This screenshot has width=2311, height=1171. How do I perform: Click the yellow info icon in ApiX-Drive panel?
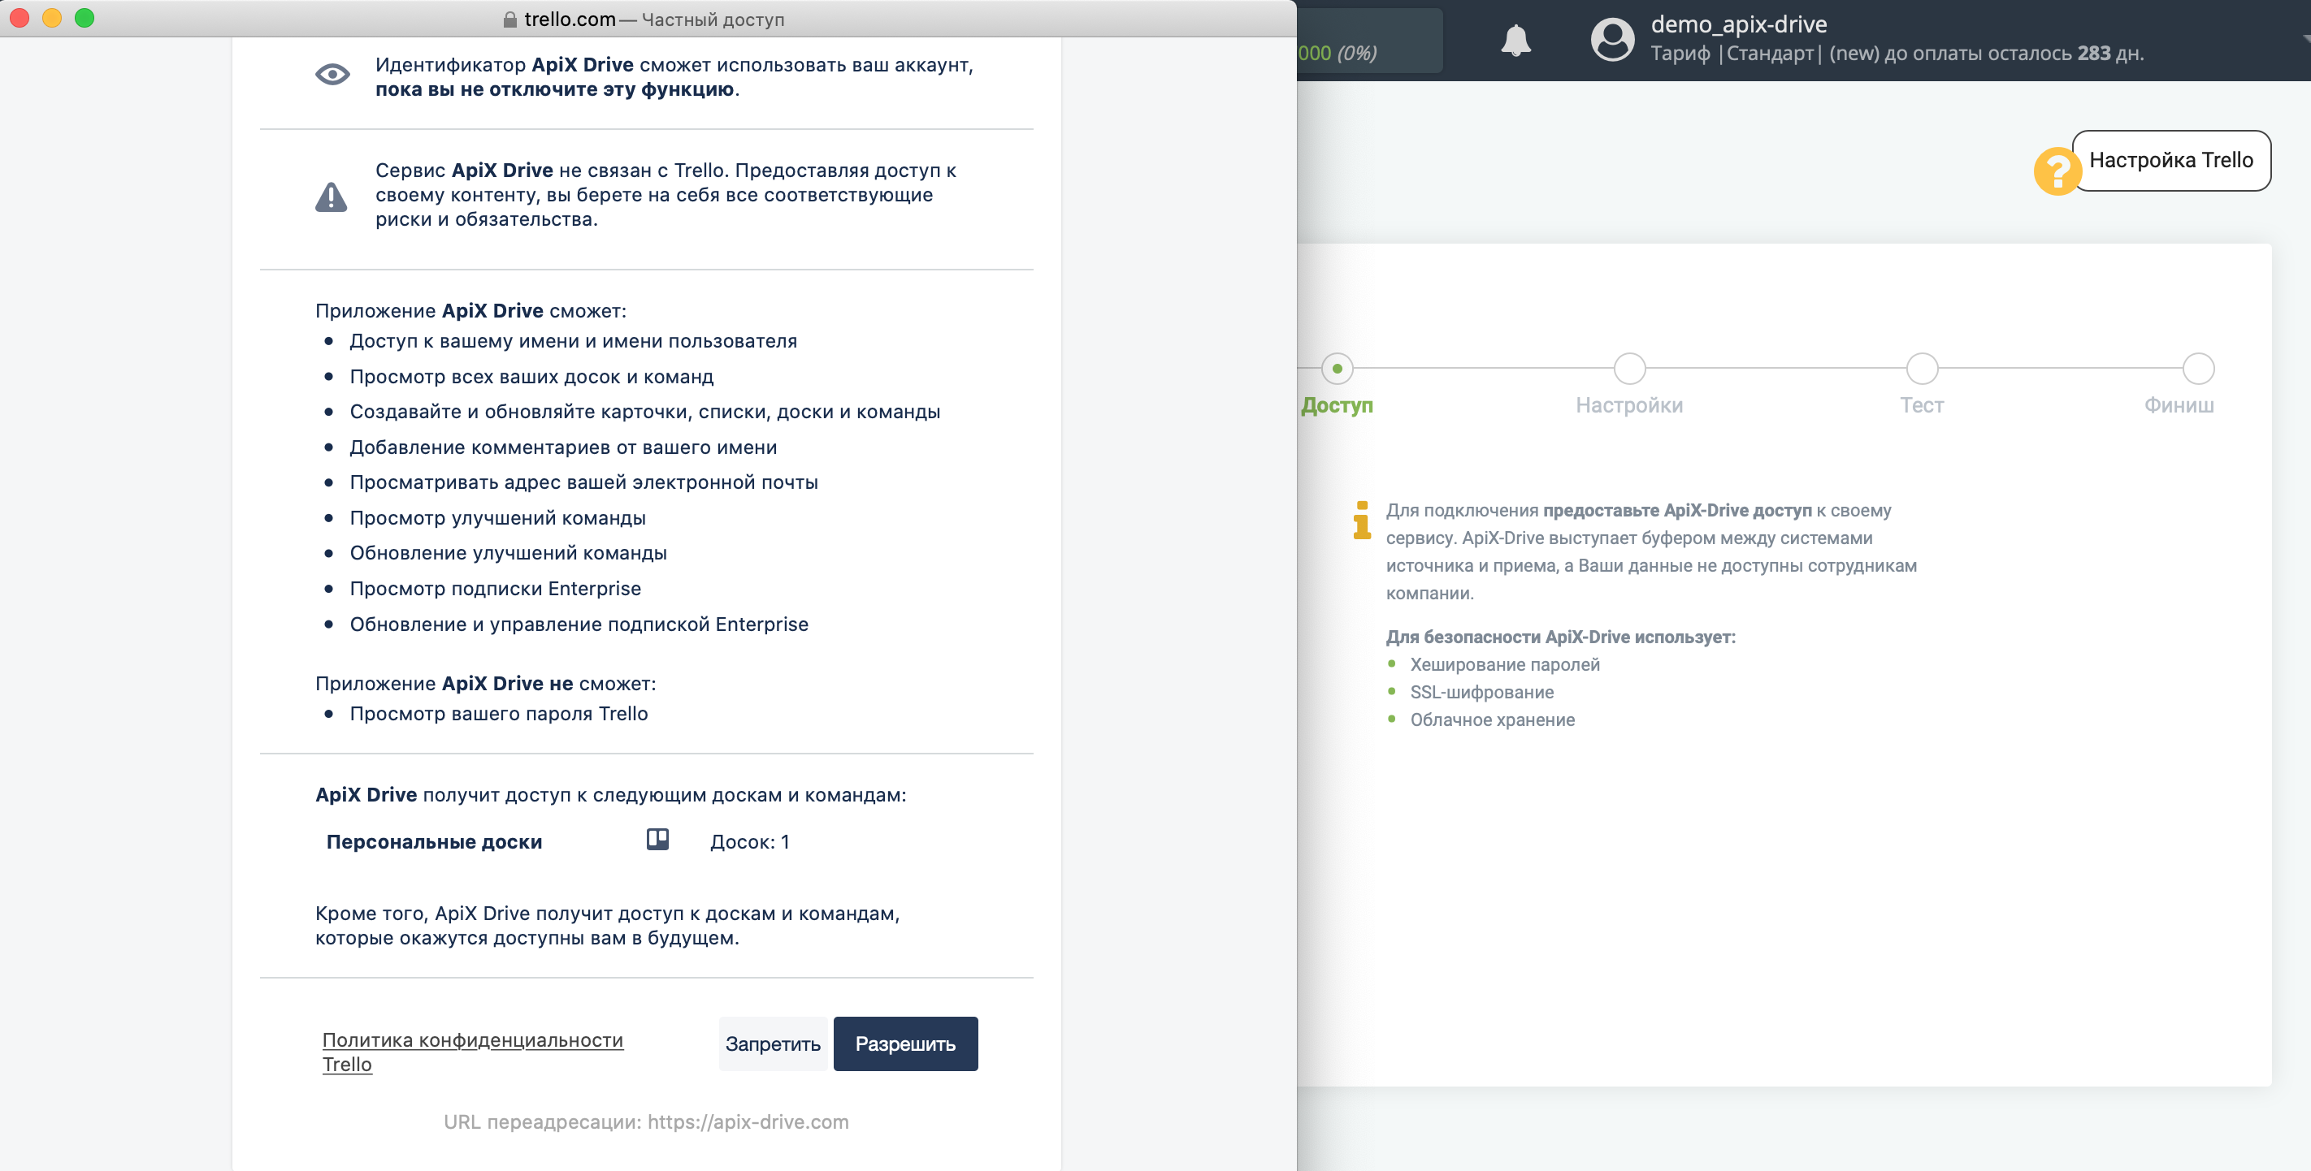coord(1362,520)
